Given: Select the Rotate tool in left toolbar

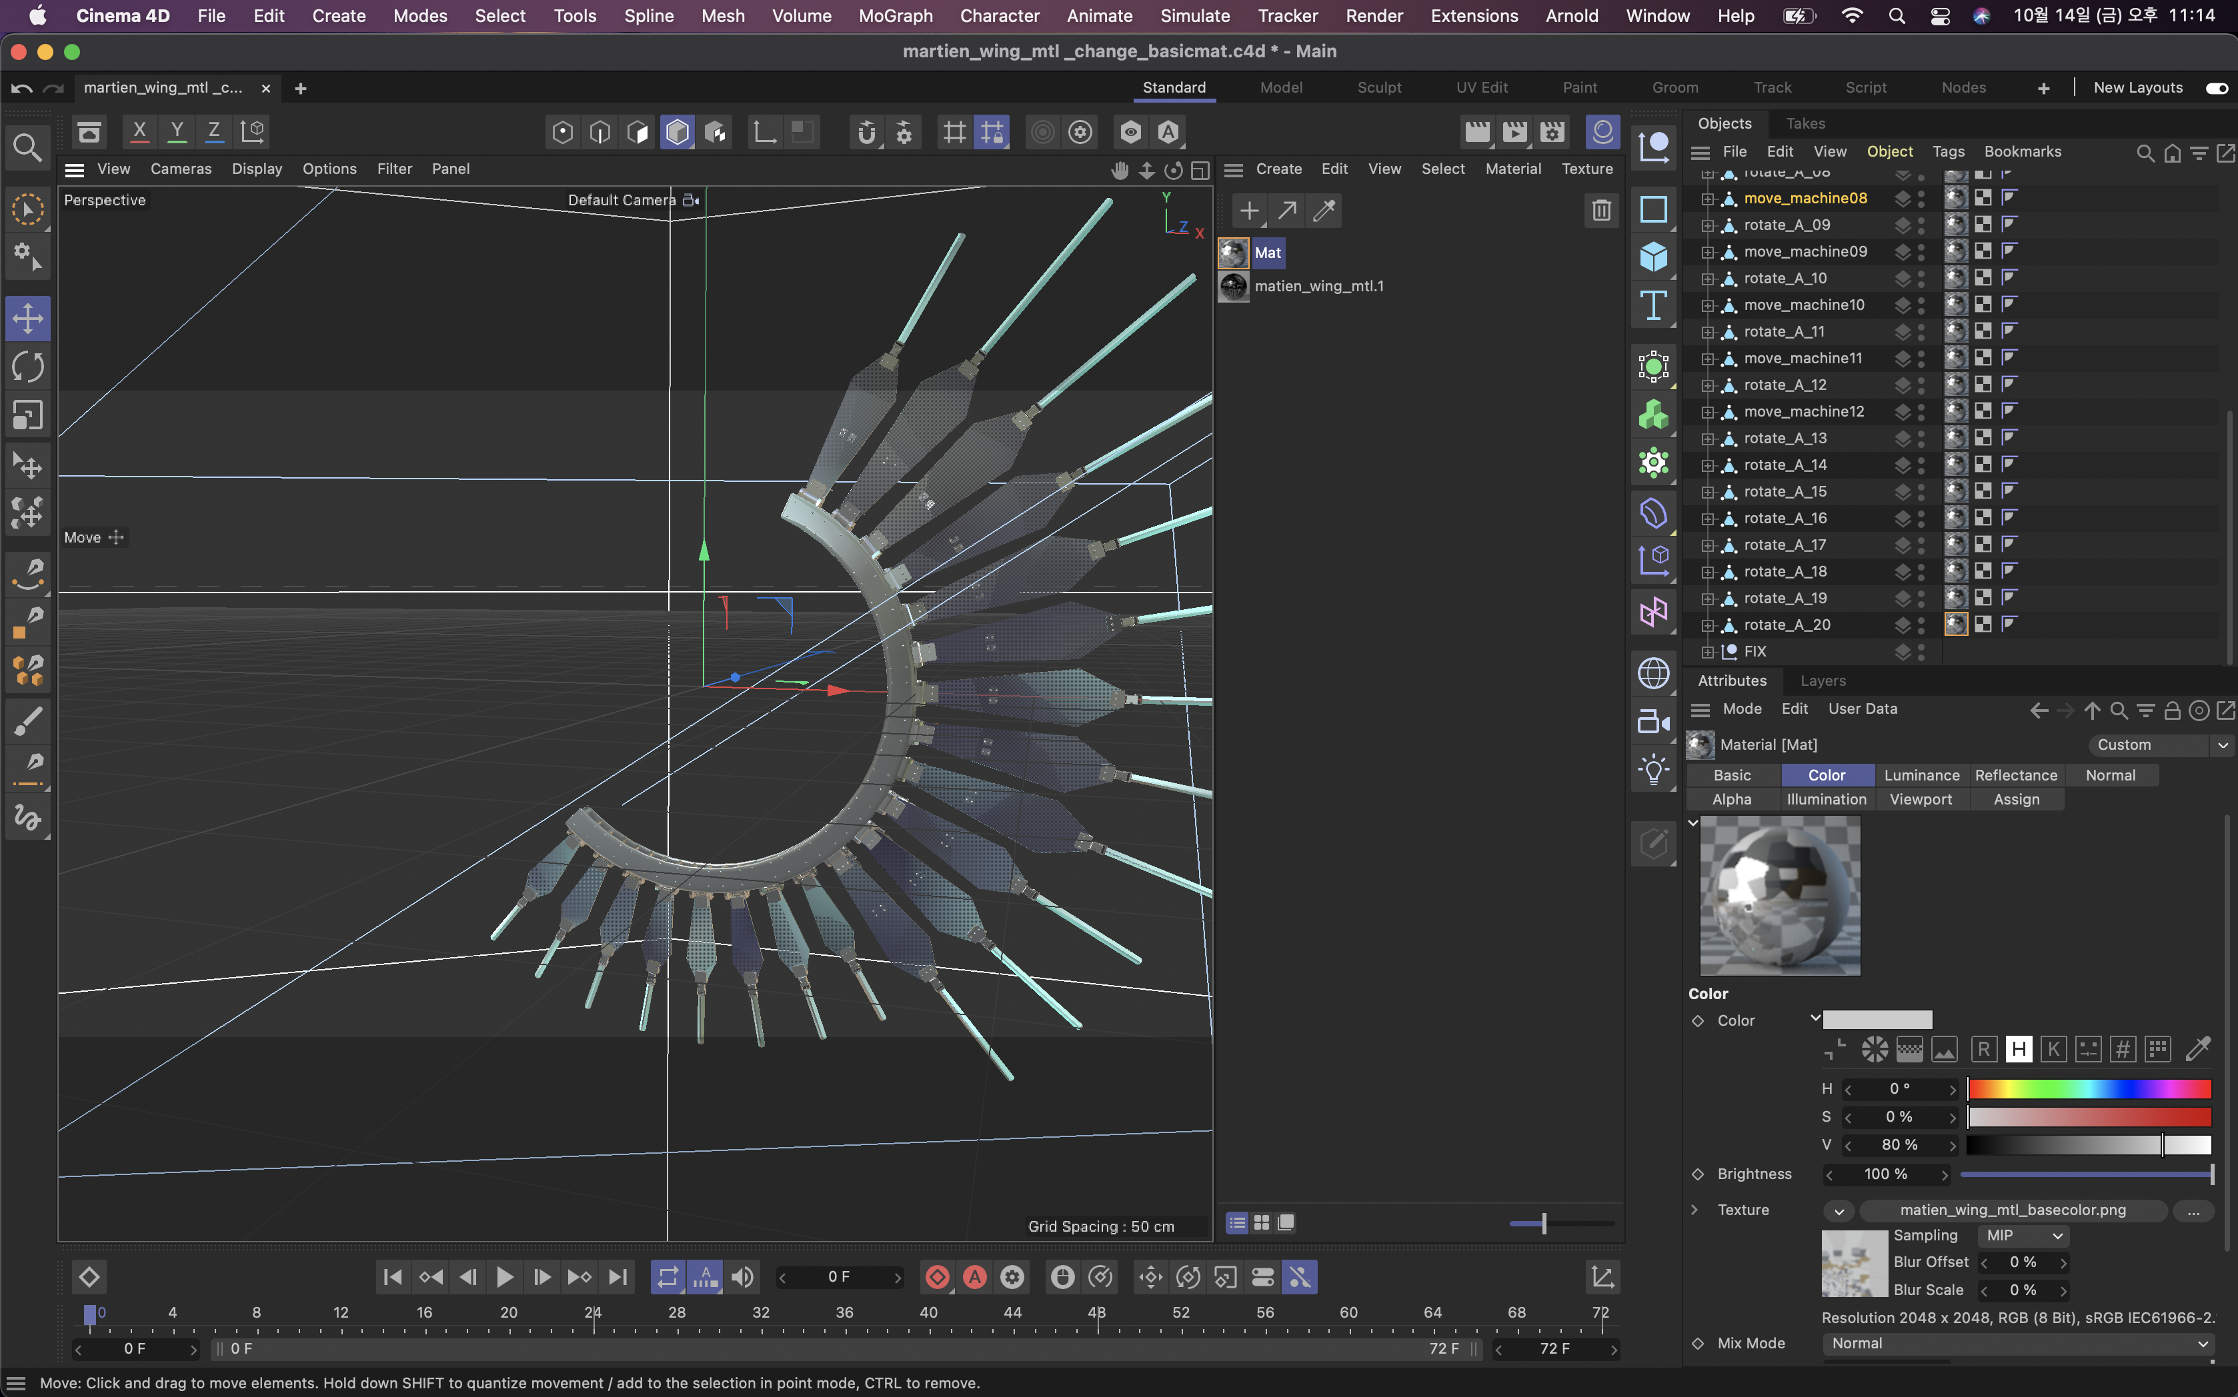Looking at the screenshot, I should 28,367.
